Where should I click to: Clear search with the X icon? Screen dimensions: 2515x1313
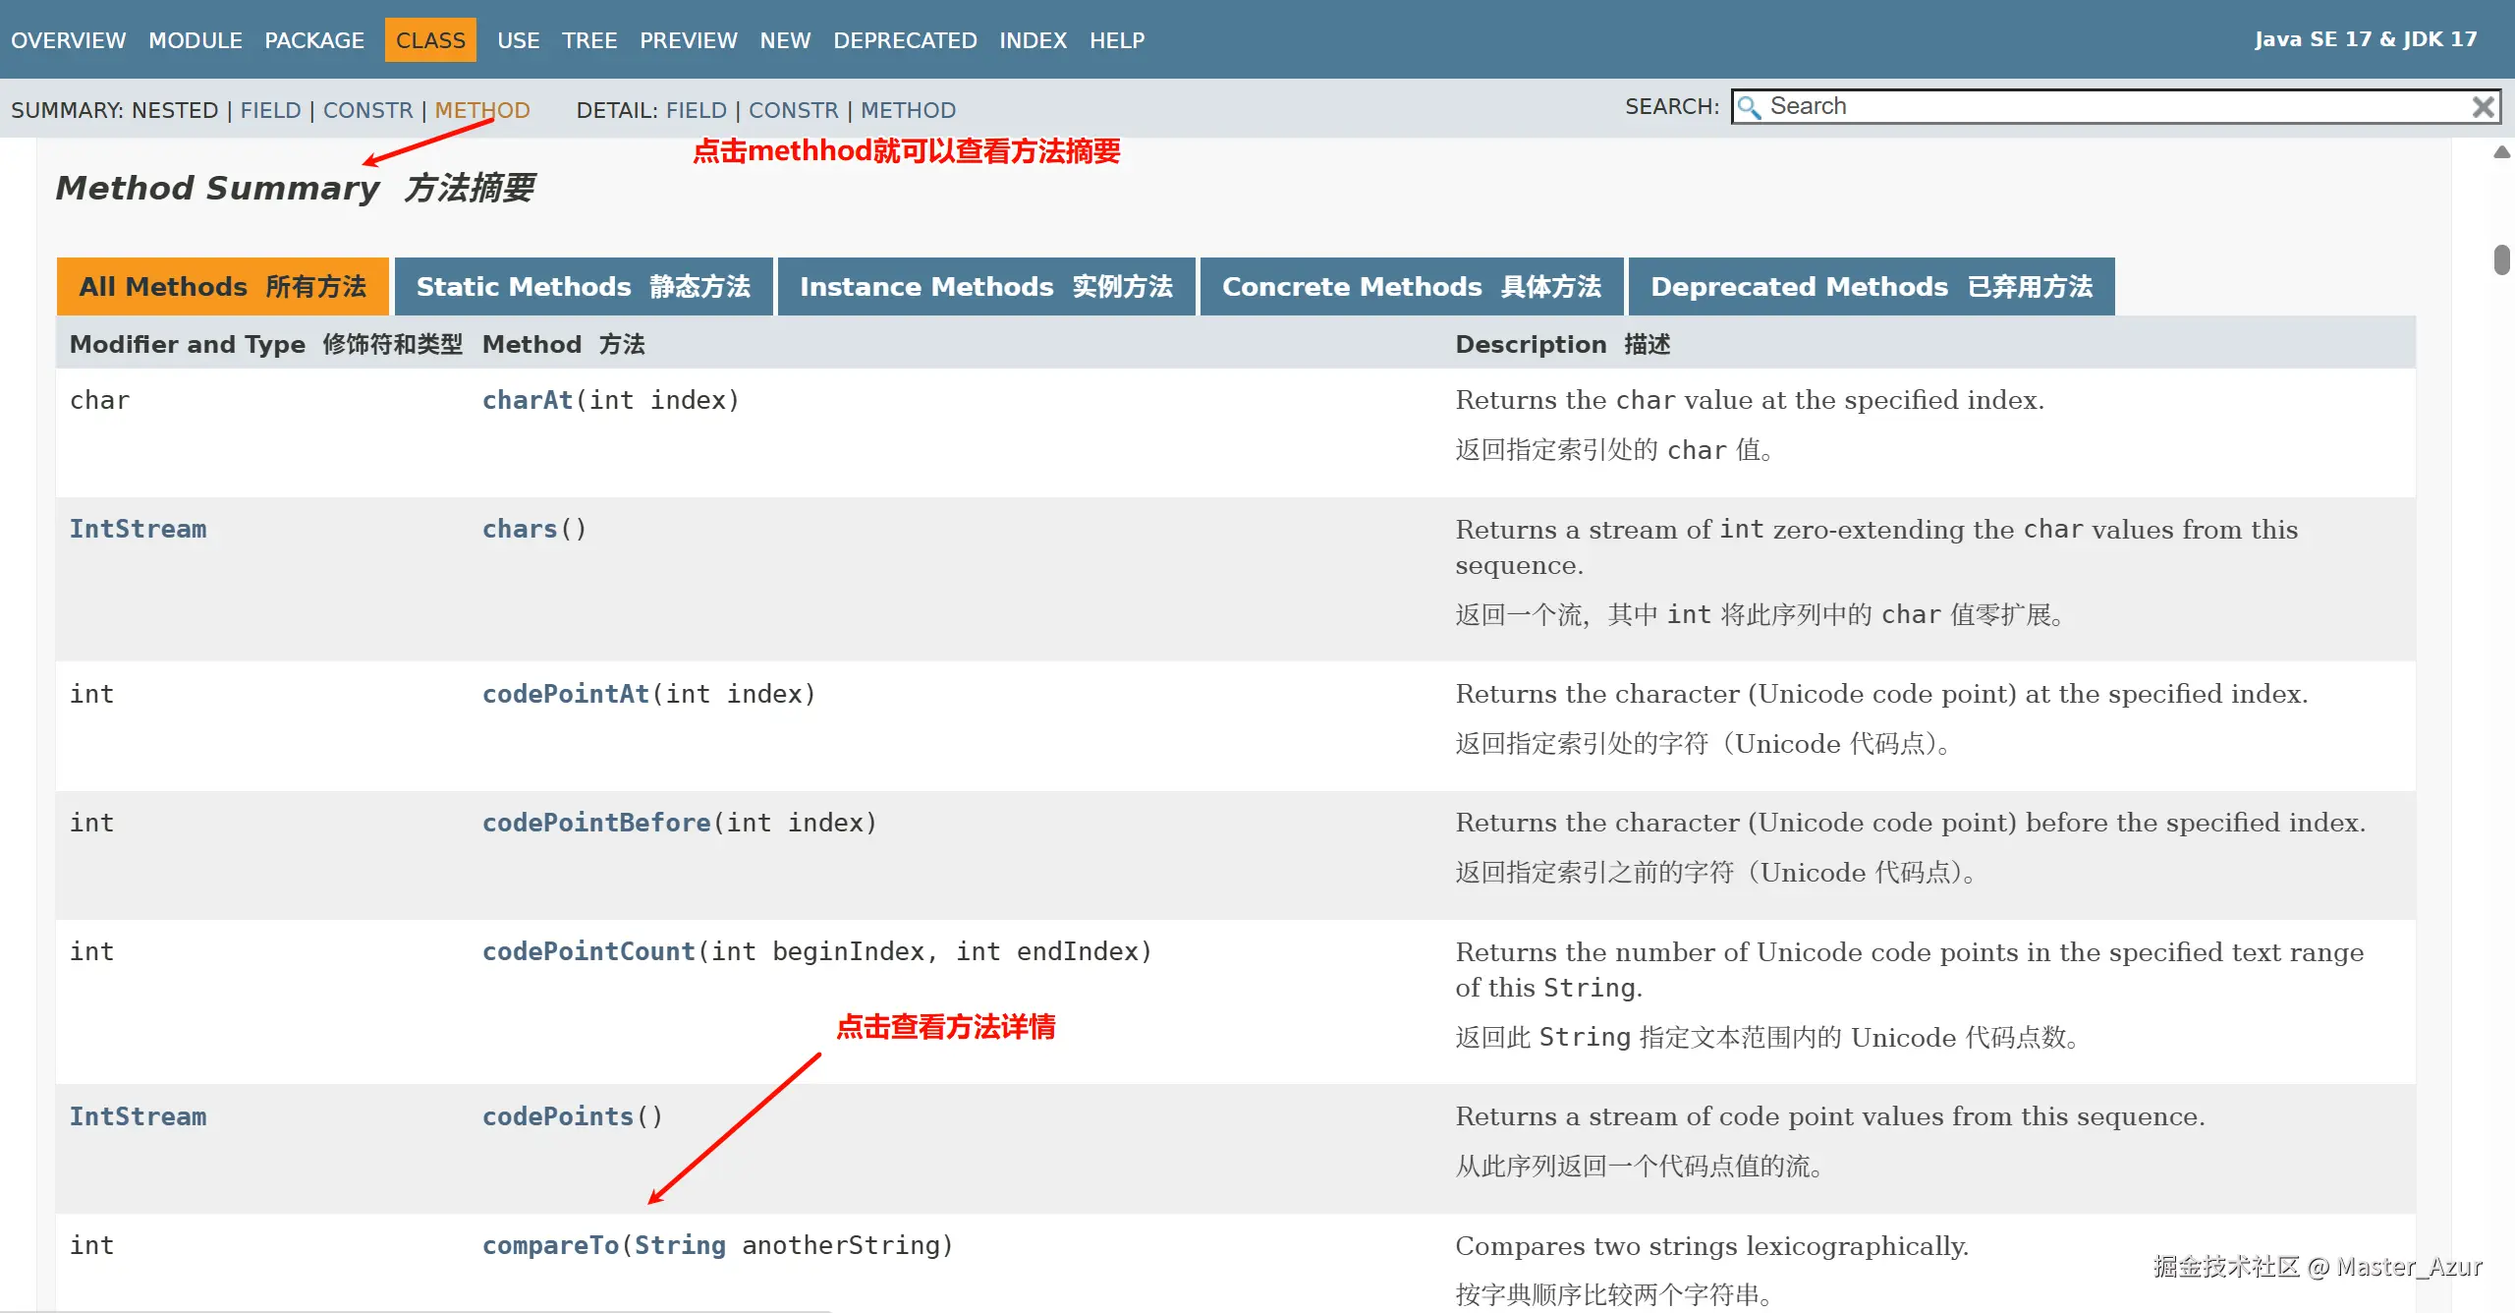pos(2483,106)
